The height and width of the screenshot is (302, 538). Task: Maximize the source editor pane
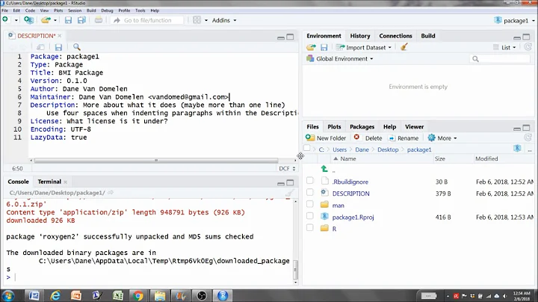point(290,37)
